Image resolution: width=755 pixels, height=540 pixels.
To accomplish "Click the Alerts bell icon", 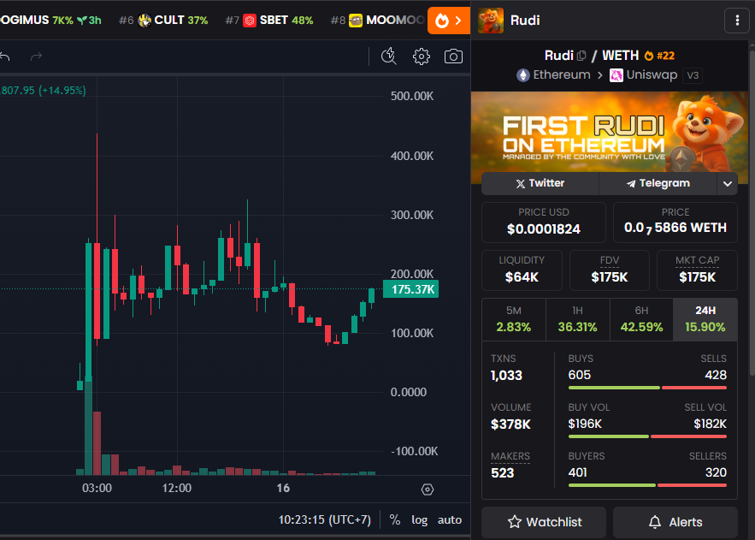I will [x=655, y=522].
